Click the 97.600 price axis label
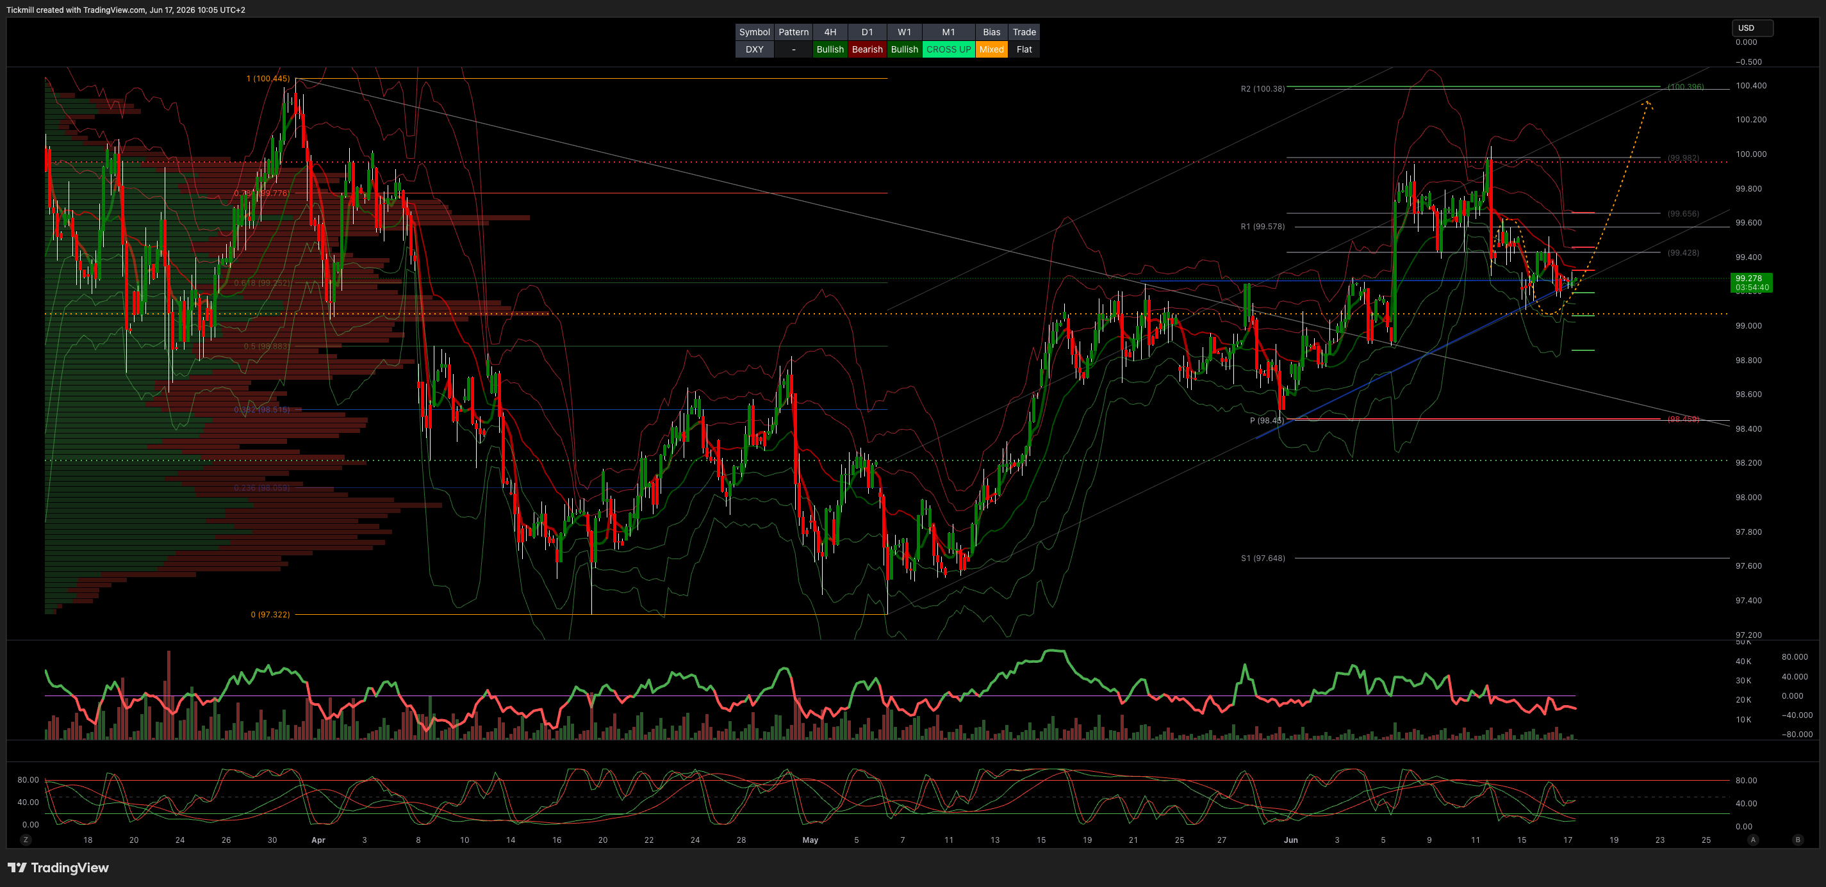The image size is (1826, 887). pos(1748,566)
